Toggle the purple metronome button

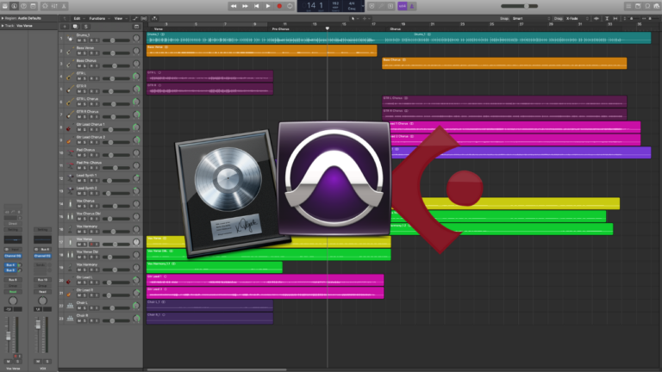412,6
